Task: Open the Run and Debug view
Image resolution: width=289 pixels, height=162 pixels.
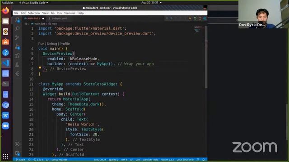Action: pos(17,47)
